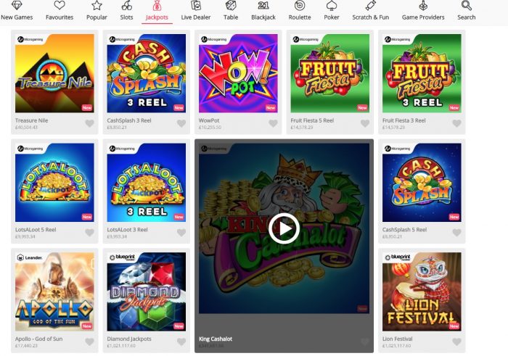The width and height of the screenshot is (508, 356).
Task: Favourite CashSplash 5 Reel with its heart
Action: point(456,232)
